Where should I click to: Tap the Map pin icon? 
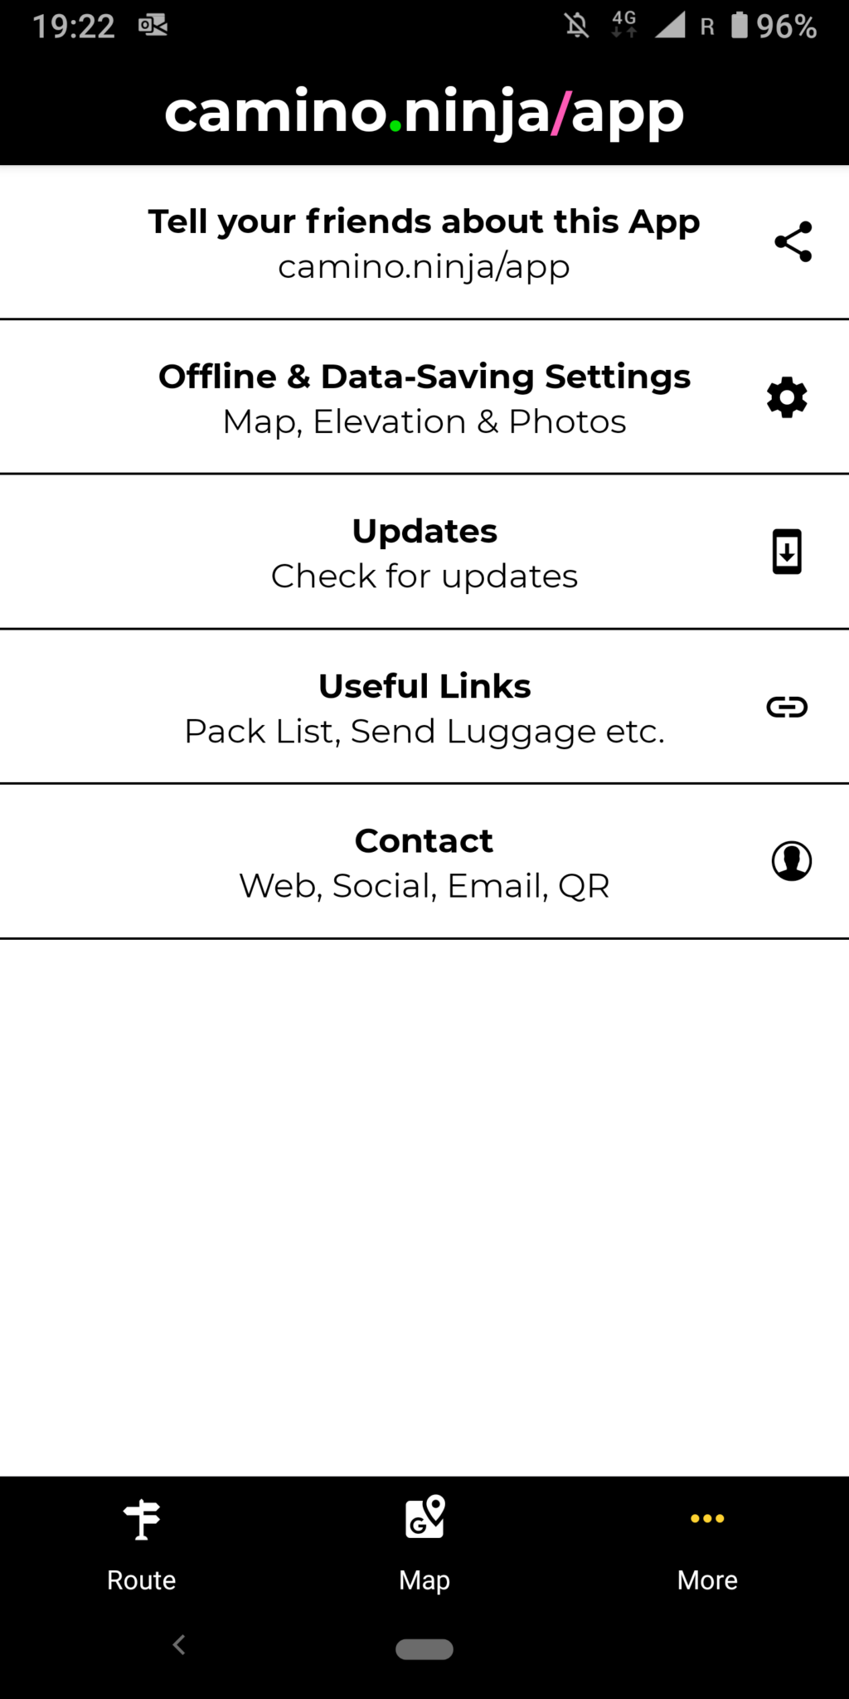[x=424, y=1517]
